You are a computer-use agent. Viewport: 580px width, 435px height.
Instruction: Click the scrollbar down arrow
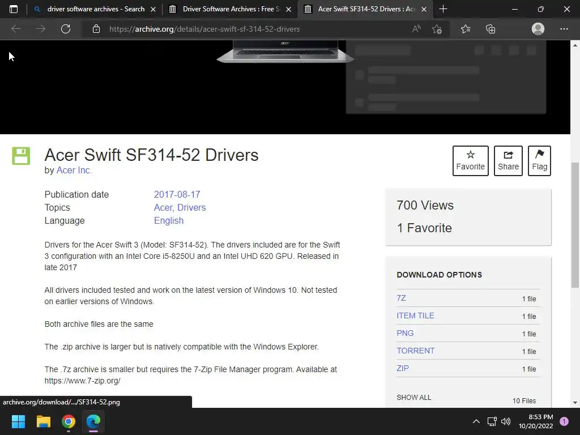pos(575,403)
